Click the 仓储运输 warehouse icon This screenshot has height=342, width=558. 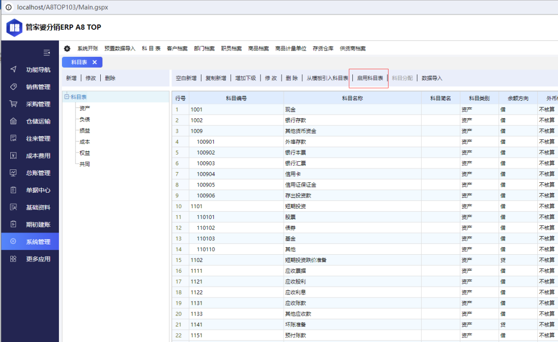pyautogui.click(x=13, y=121)
